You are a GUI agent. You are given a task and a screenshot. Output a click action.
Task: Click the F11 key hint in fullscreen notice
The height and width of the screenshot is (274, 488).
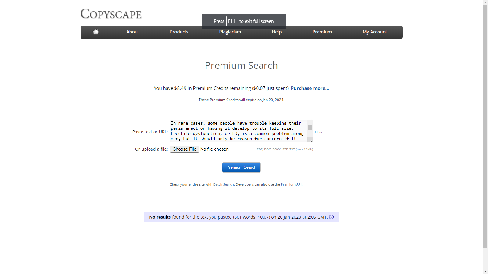[232, 21]
